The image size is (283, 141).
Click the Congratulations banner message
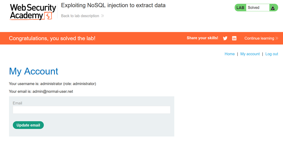[52, 38]
